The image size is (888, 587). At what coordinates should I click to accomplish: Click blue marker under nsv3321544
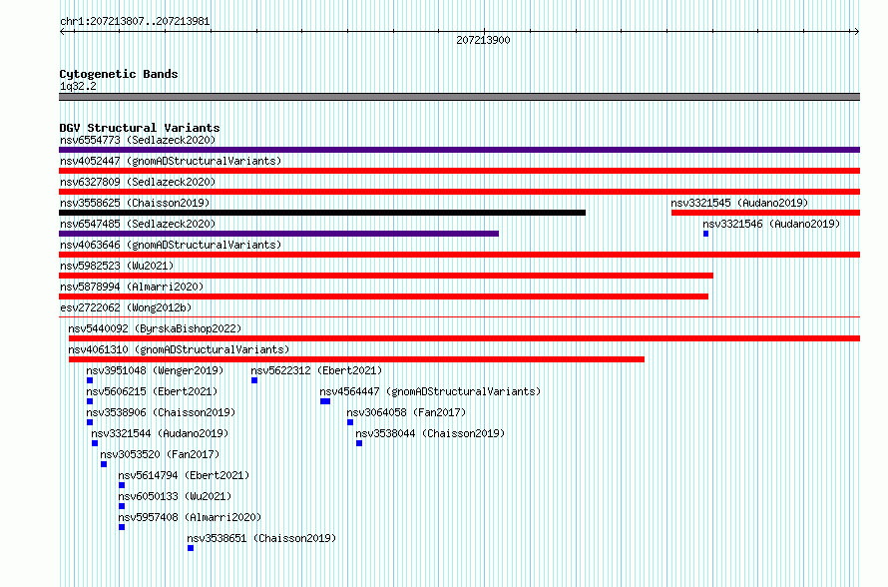point(95,443)
